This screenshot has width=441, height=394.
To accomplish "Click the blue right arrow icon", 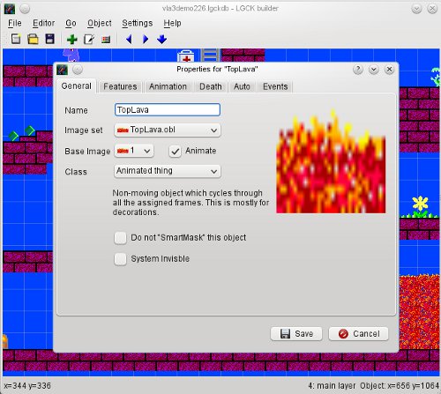I will click(146, 39).
